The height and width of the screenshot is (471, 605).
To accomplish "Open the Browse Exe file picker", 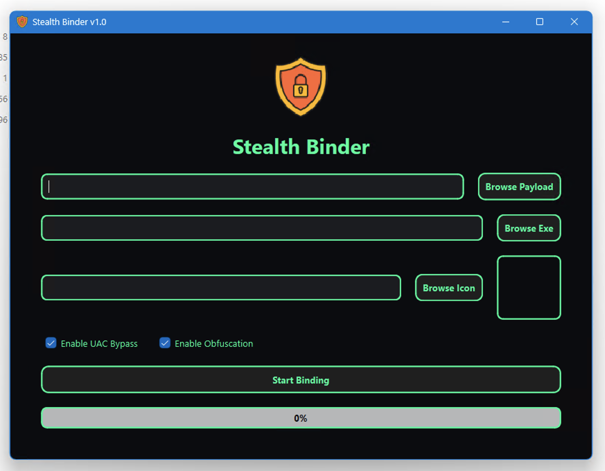I will tap(528, 228).
